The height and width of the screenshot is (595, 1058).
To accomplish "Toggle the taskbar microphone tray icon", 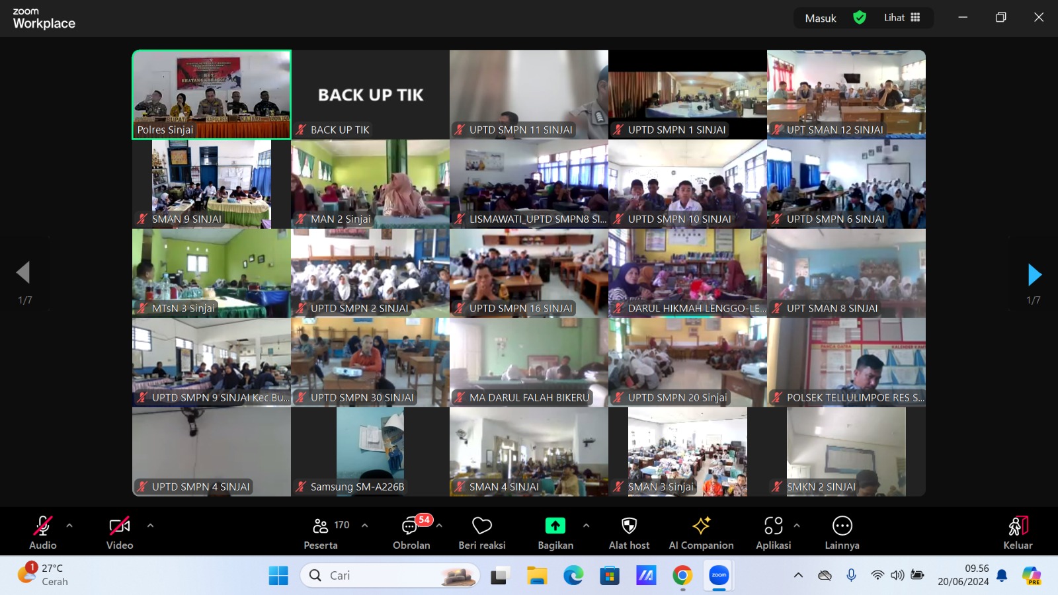I will [x=851, y=575].
